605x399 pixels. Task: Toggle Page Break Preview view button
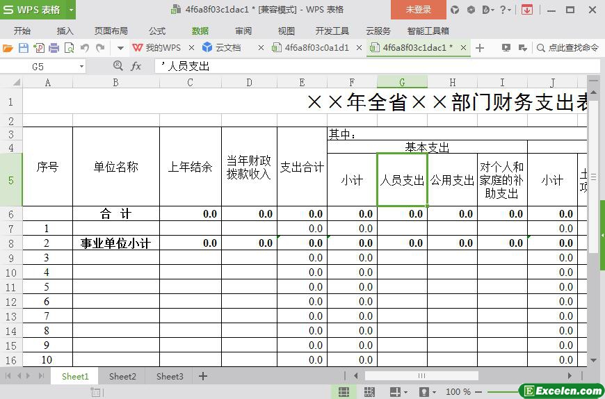[369, 392]
